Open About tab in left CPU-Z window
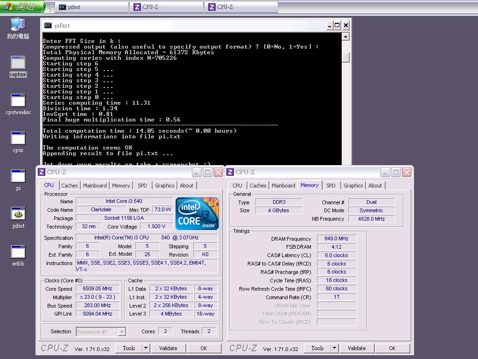478x359 pixels. pyautogui.click(x=187, y=186)
